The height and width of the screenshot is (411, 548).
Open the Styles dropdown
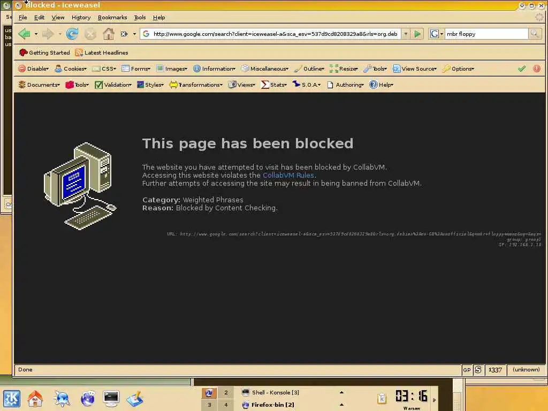click(x=150, y=85)
